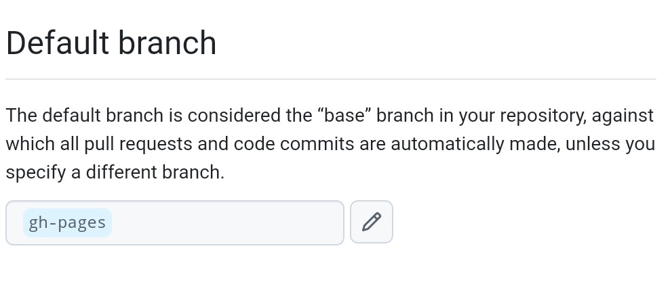Click the word "Default" in the heading
The height and width of the screenshot is (282, 672).
click(57, 43)
